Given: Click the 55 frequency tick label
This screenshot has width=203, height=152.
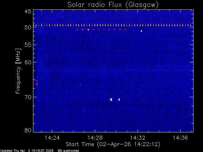Looking at the screenshot, I should [28, 45].
